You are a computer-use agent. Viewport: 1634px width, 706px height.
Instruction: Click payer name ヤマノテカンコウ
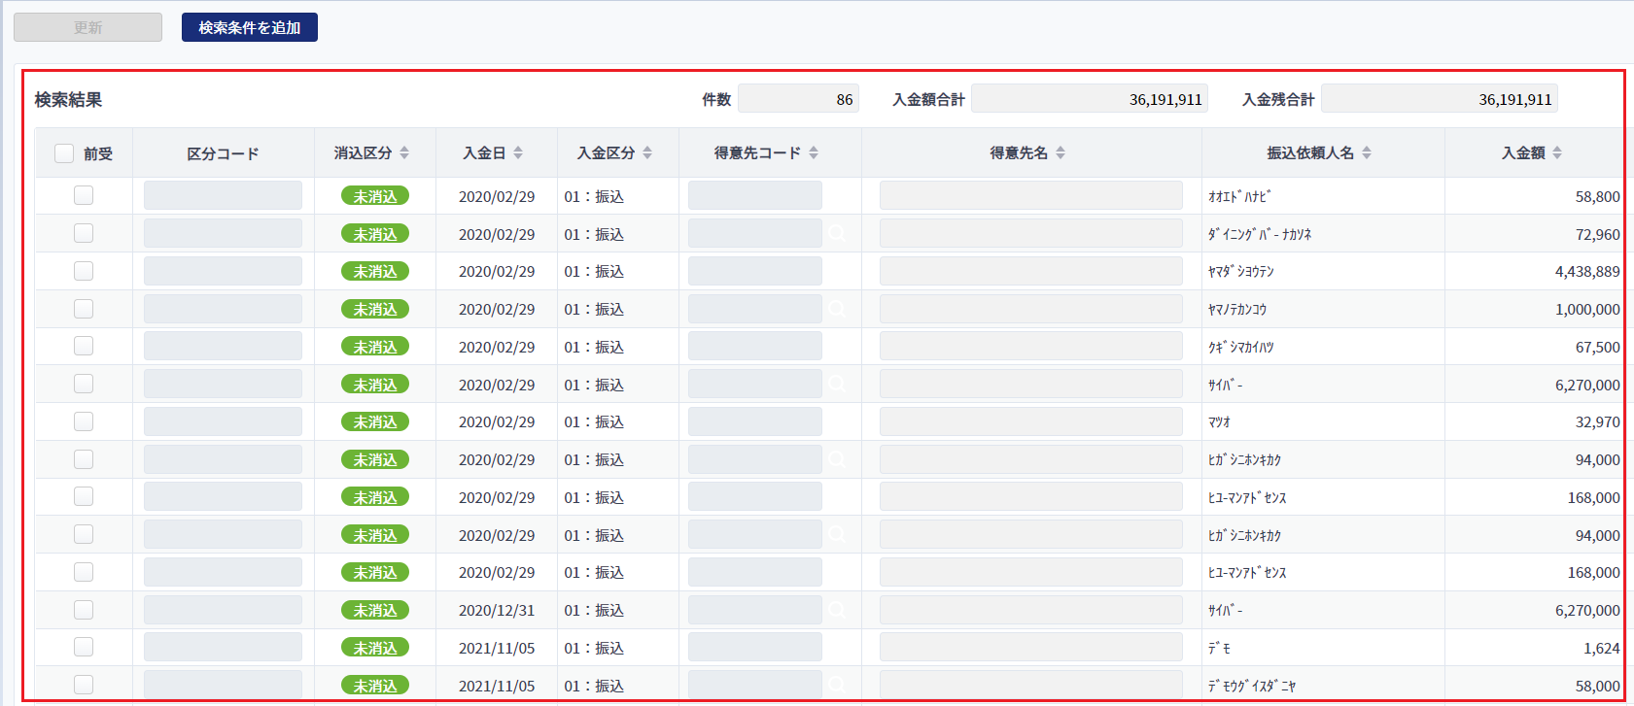point(1237,310)
